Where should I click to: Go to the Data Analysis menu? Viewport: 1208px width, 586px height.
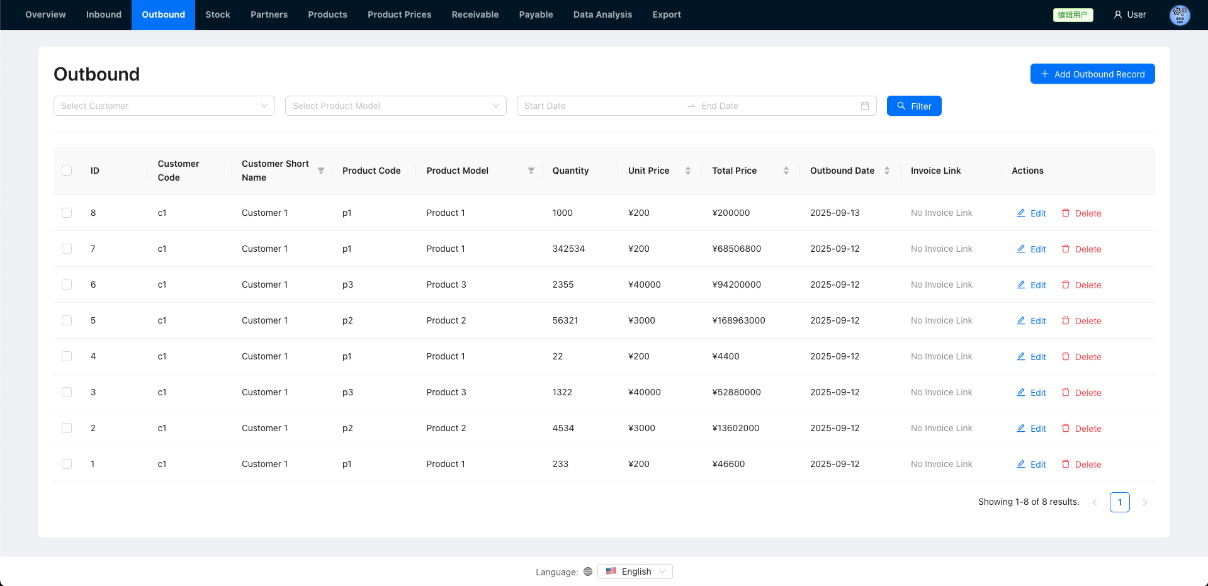click(x=602, y=14)
